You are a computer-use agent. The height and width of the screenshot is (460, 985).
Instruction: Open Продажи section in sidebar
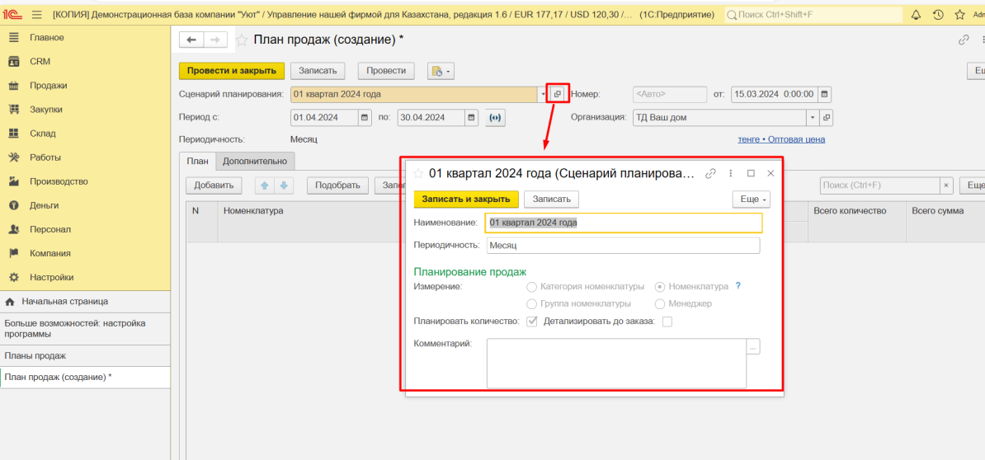coord(49,86)
